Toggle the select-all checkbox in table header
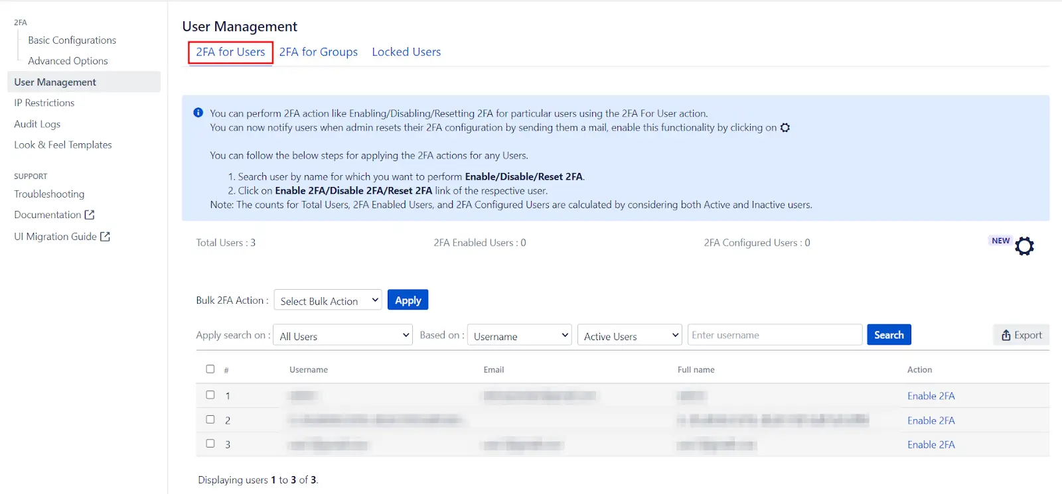This screenshot has height=494, width=1062. (x=210, y=369)
